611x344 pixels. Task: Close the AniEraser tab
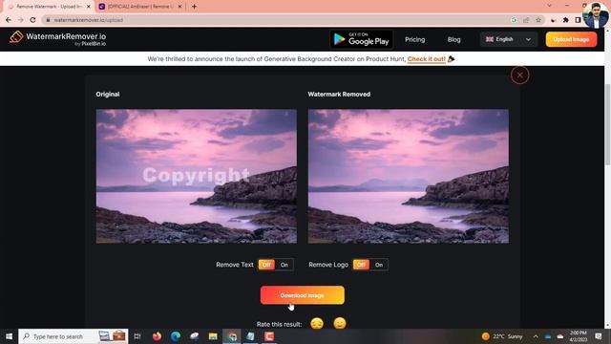click(x=179, y=7)
